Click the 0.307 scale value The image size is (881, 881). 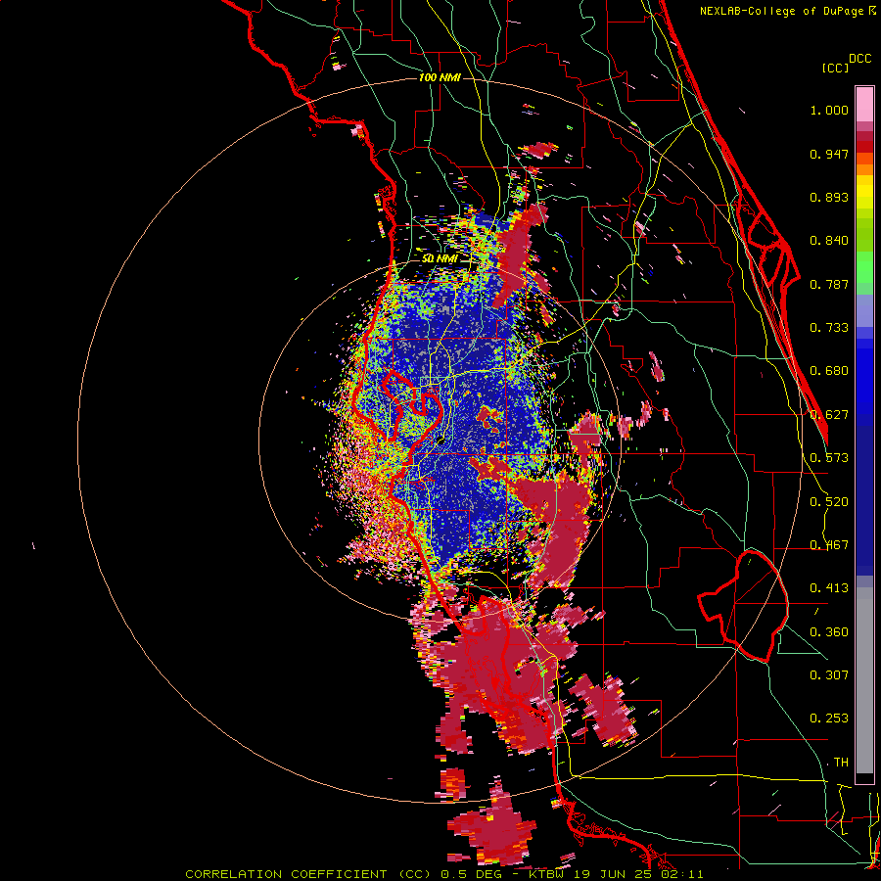pos(829,674)
